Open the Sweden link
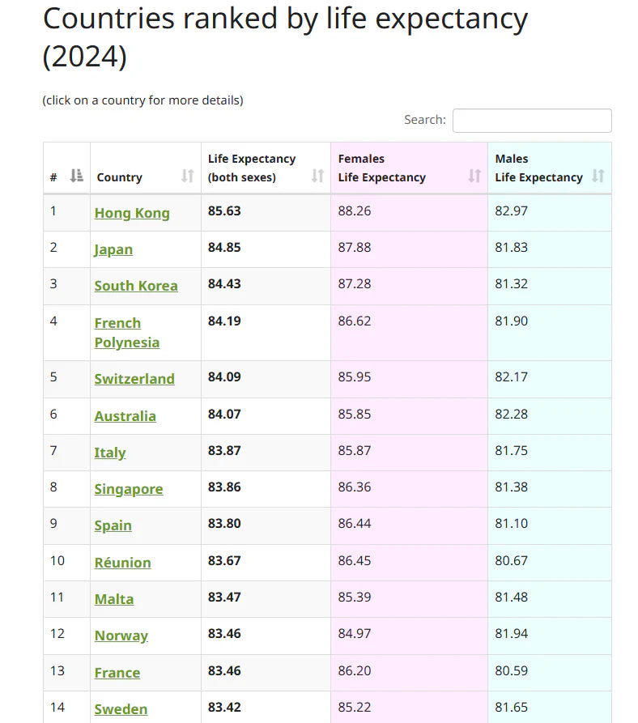Viewport: 638px width, 723px height. click(121, 709)
